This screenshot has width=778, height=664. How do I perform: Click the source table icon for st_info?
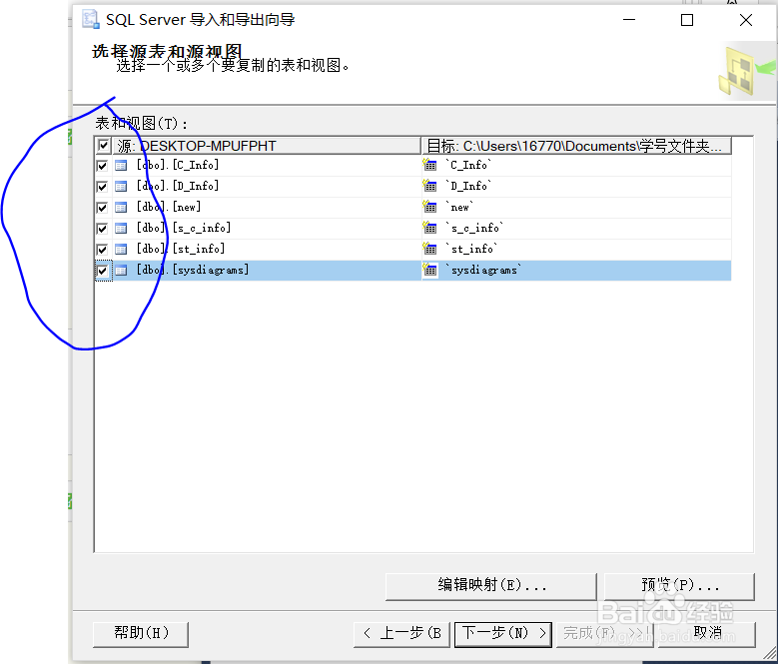(121, 250)
